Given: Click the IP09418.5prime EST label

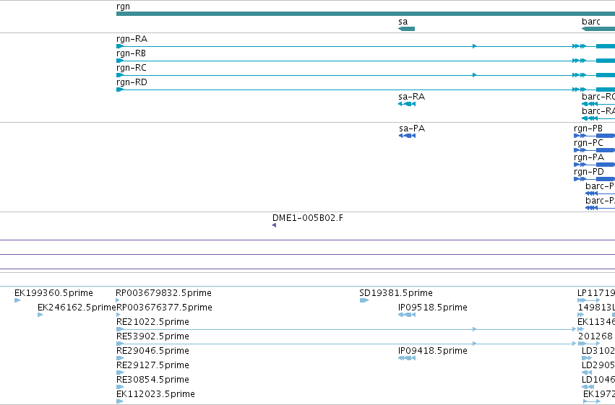Looking at the screenshot, I should (433, 351).
